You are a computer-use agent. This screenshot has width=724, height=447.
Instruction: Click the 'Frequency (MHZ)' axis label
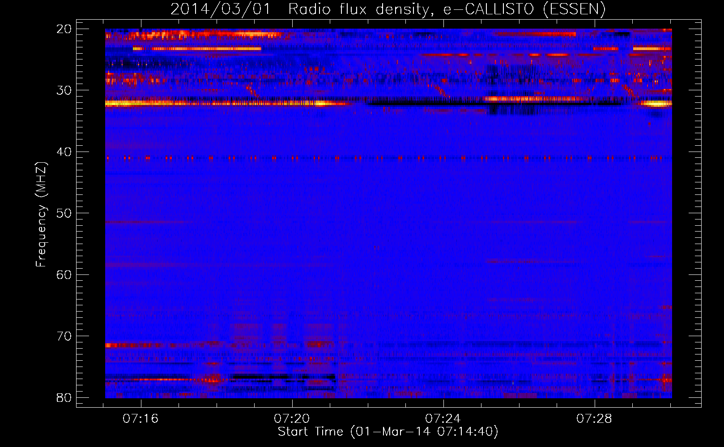click(41, 215)
